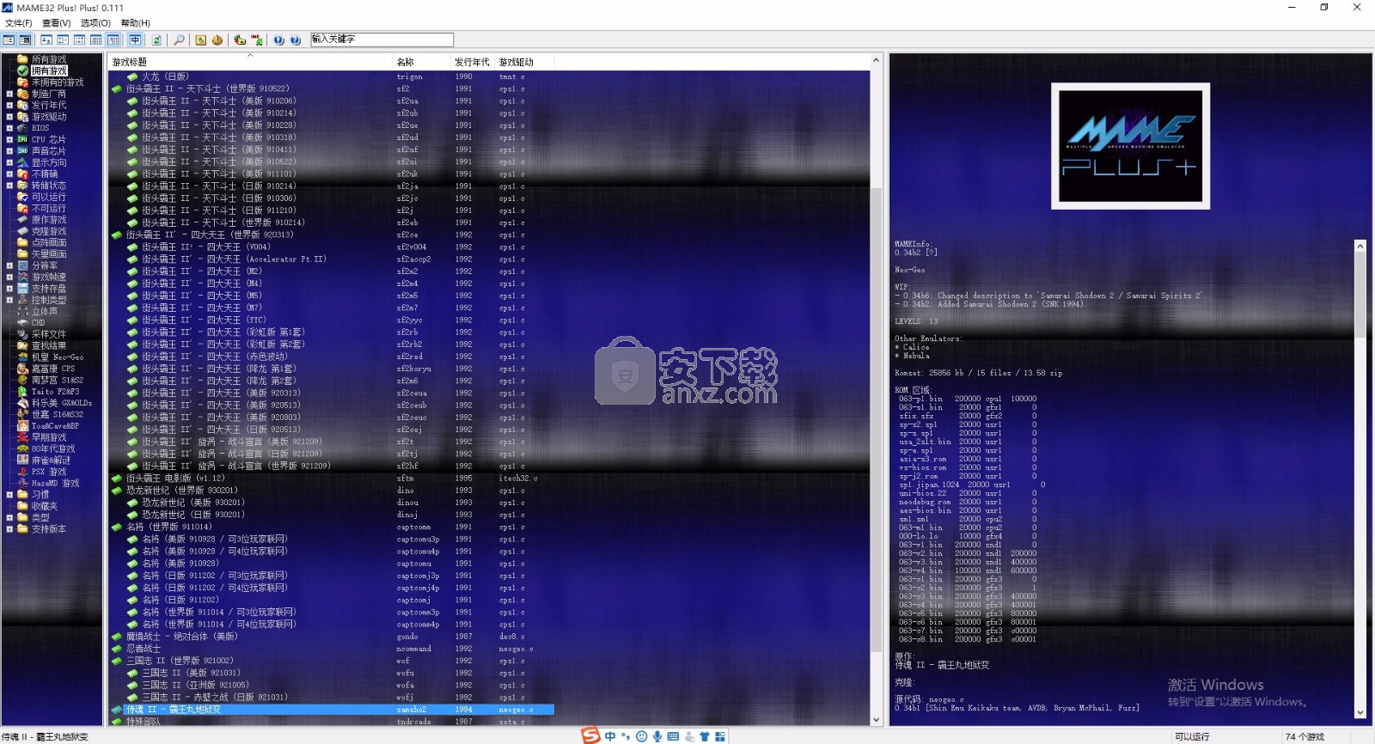Viewport: 1375px width, 744px height.
Task: Click the Sogou S input method icon
Action: 590,735
